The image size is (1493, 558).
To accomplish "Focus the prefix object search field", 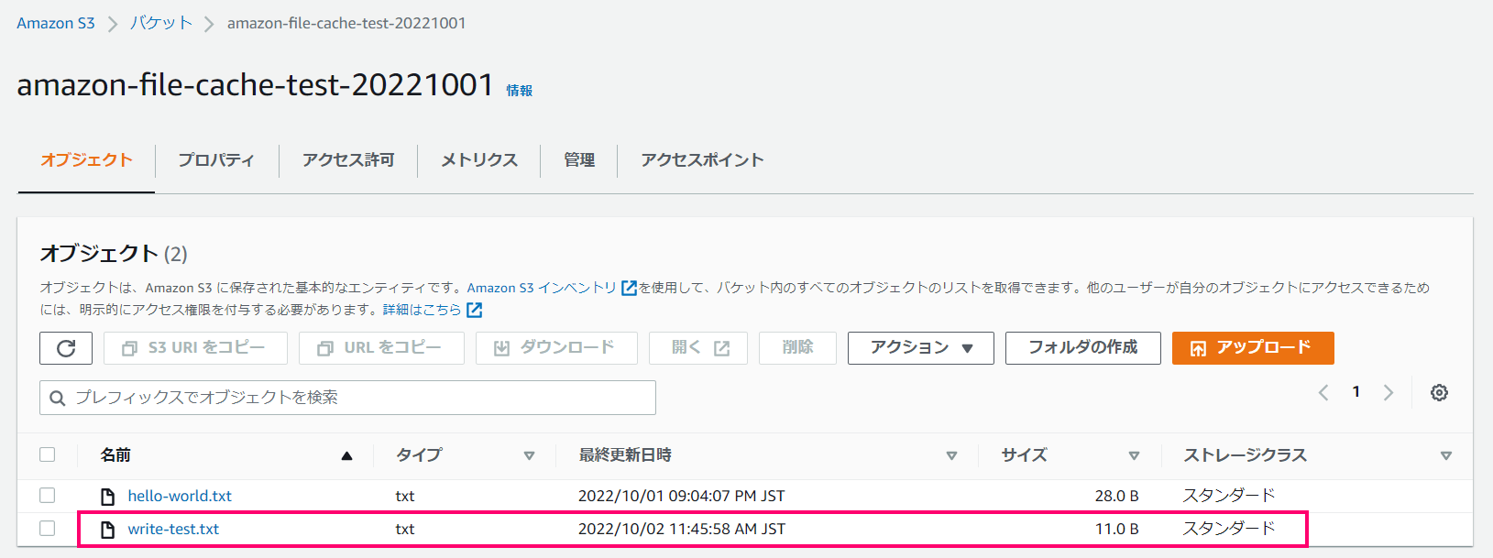I will (347, 398).
